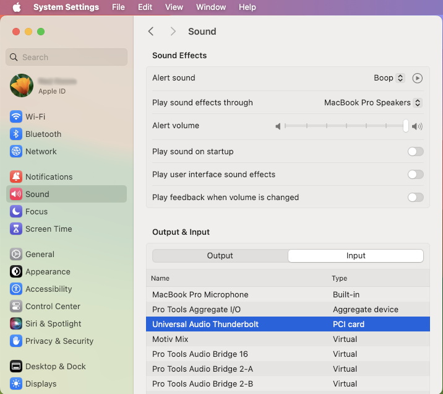
Task: Open the Window menu in menu bar
Action: pyautogui.click(x=211, y=7)
